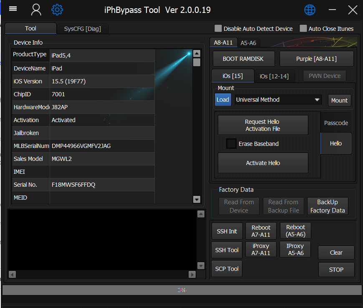This screenshot has width=363, height=308.
Task: Click the Reboot A7-A11 button
Action: (261, 231)
